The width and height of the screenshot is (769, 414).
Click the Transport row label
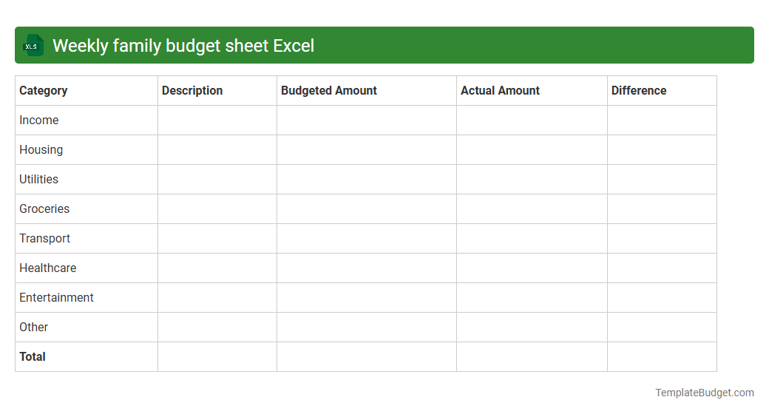44,238
